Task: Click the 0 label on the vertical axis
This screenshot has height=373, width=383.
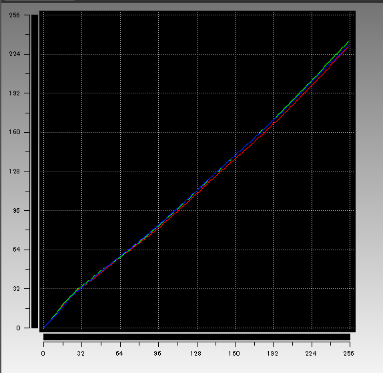Action: [x=18, y=328]
